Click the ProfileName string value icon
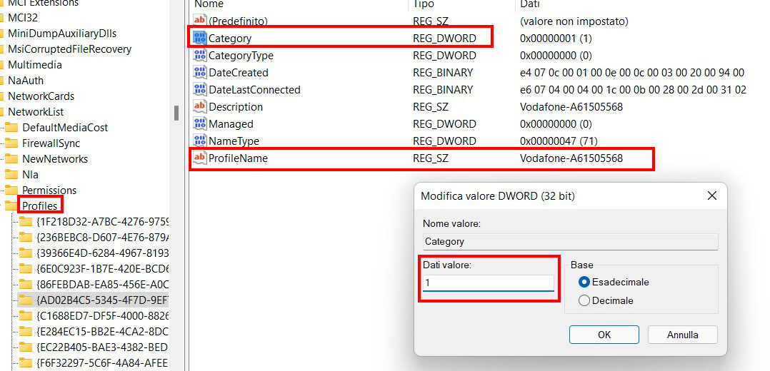This screenshot has width=770, height=371. [x=200, y=158]
